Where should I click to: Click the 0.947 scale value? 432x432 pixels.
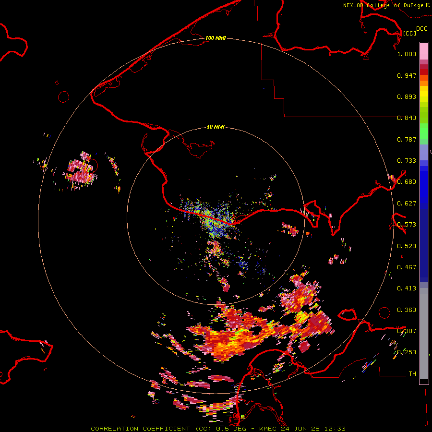click(407, 75)
